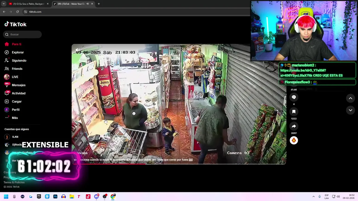358x201 pixels.
Task: Click the Buscar search field
Action: point(23,34)
